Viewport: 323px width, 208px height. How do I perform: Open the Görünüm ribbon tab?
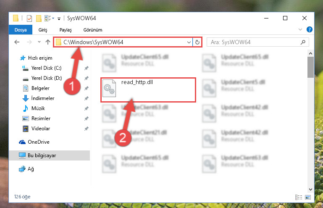tap(93, 30)
